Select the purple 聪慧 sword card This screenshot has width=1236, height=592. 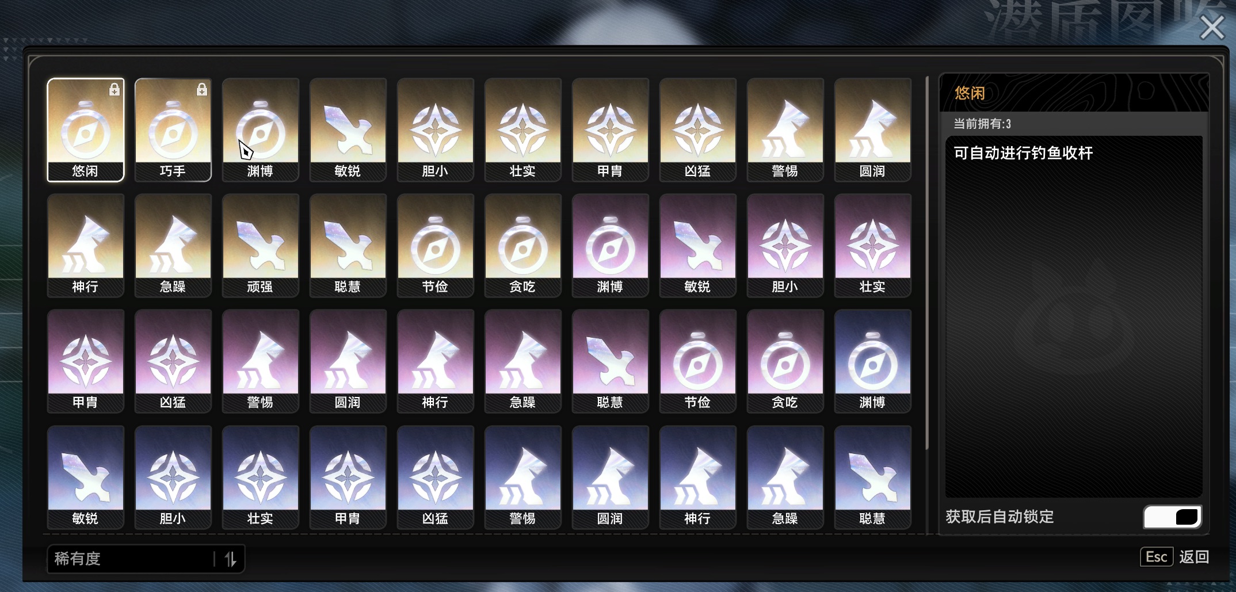610,361
